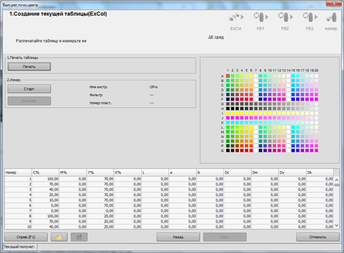Select the FB2 feedback step icon
This screenshot has width=344, height=253.
click(x=285, y=17)
